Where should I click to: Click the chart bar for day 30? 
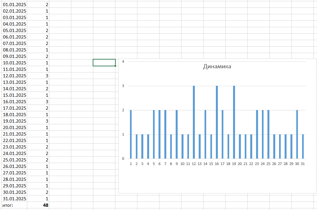coord(297,134)
